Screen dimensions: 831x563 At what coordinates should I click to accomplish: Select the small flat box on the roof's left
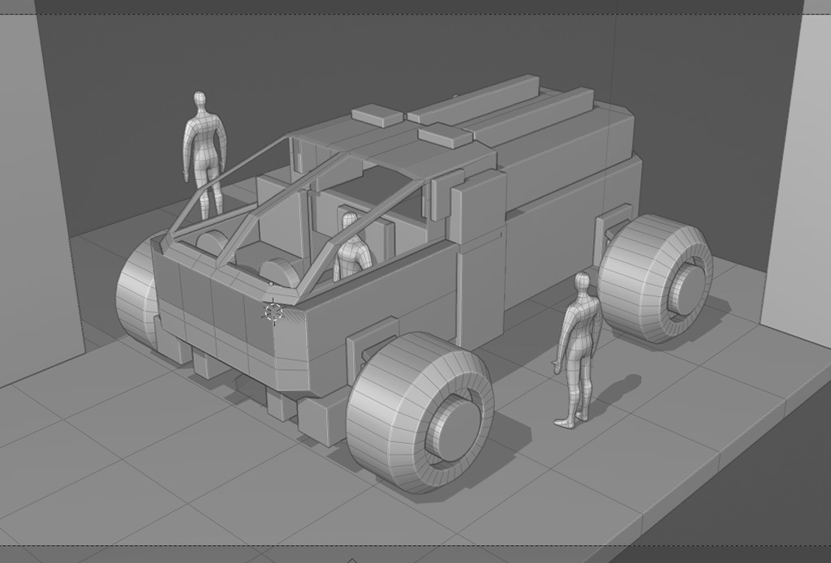377,116
